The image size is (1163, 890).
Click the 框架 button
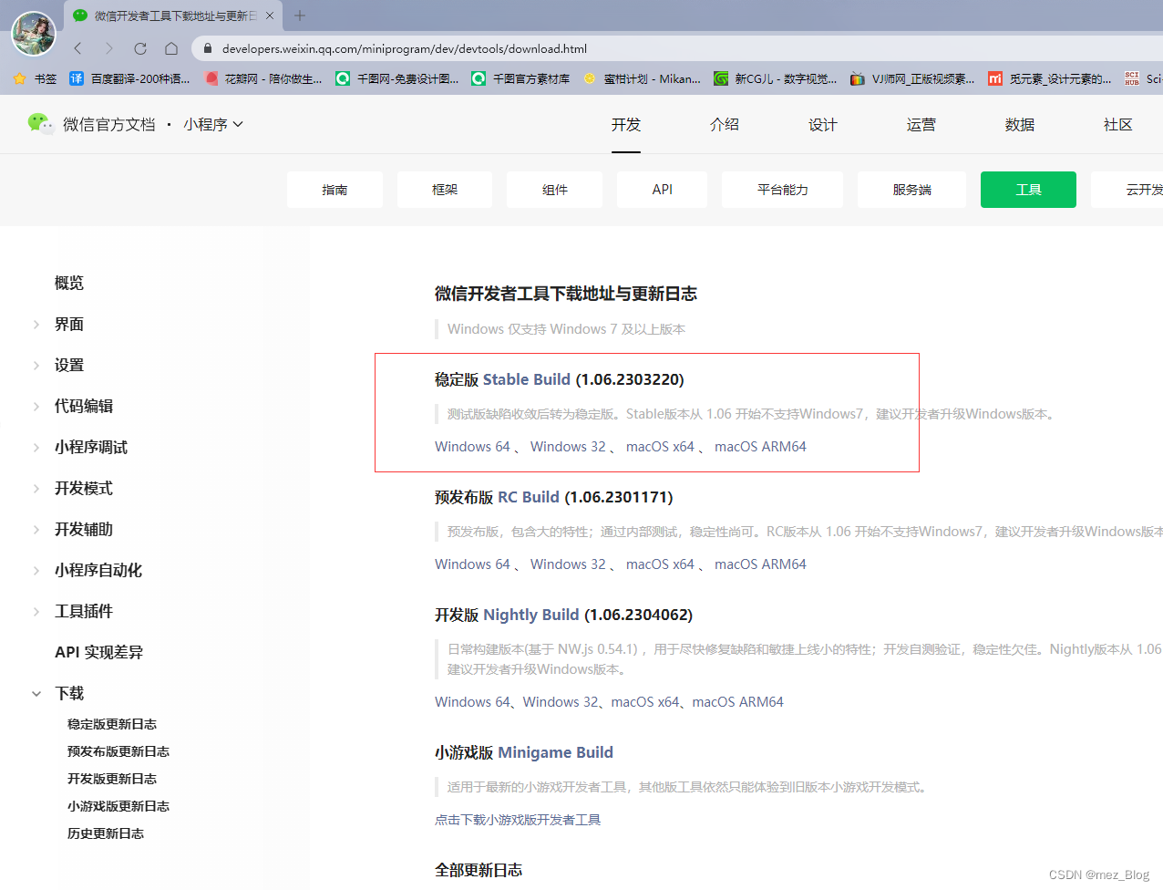[x=445, y=190]
